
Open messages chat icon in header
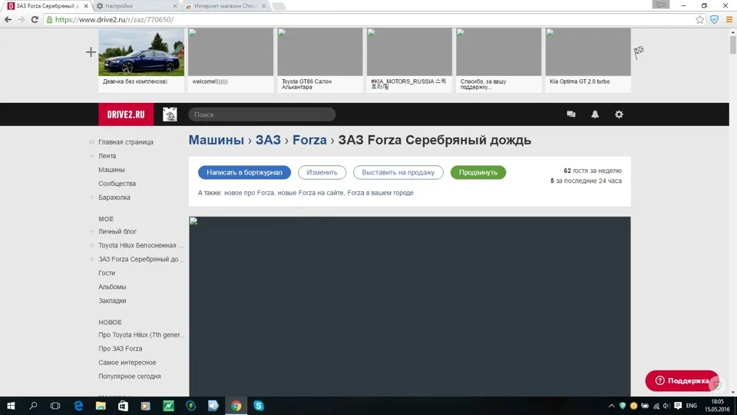[x=571, y=115]
